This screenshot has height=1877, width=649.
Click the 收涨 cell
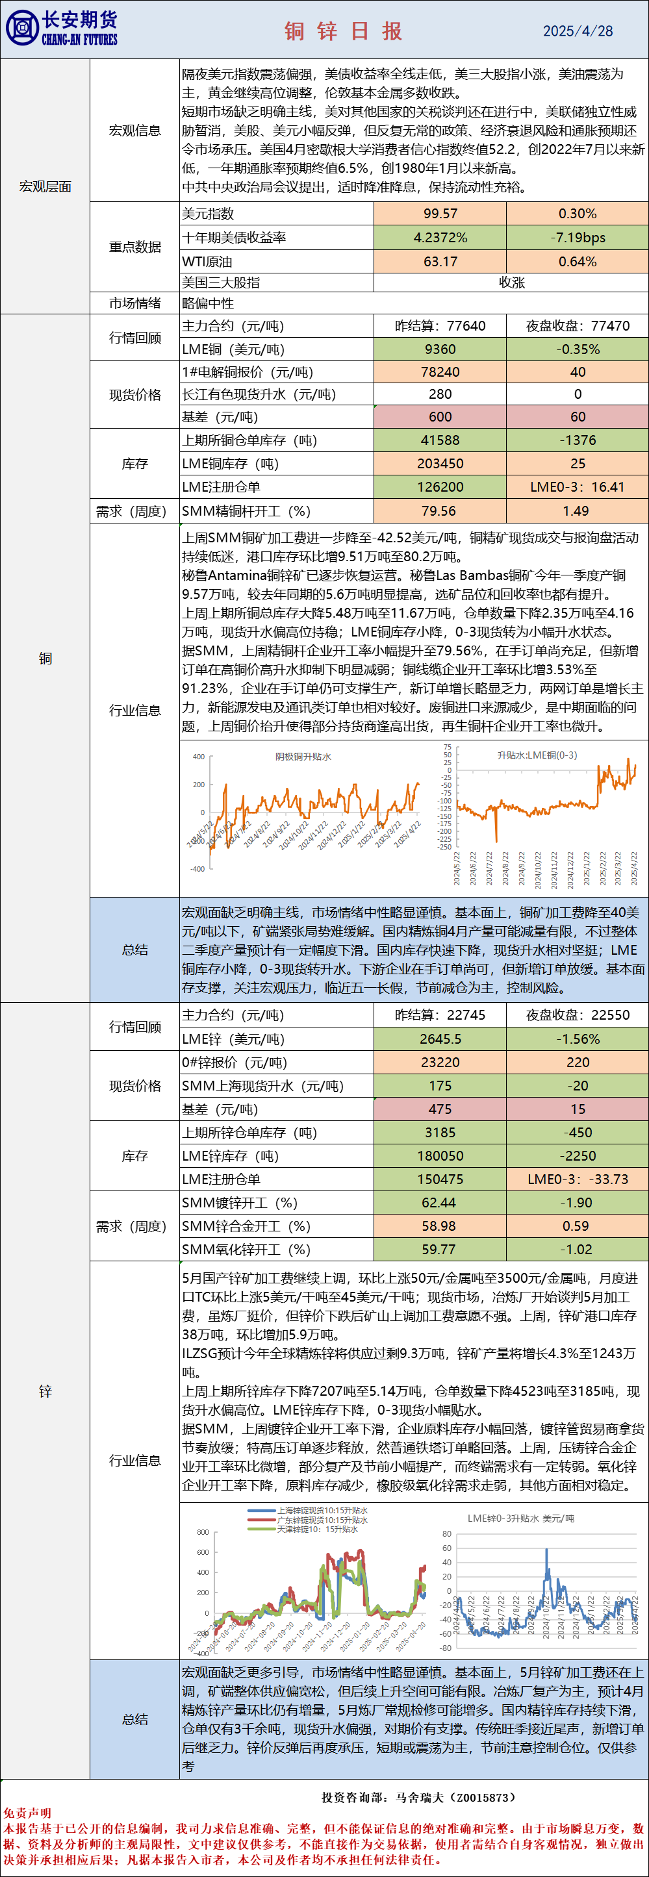pos(511,283)
